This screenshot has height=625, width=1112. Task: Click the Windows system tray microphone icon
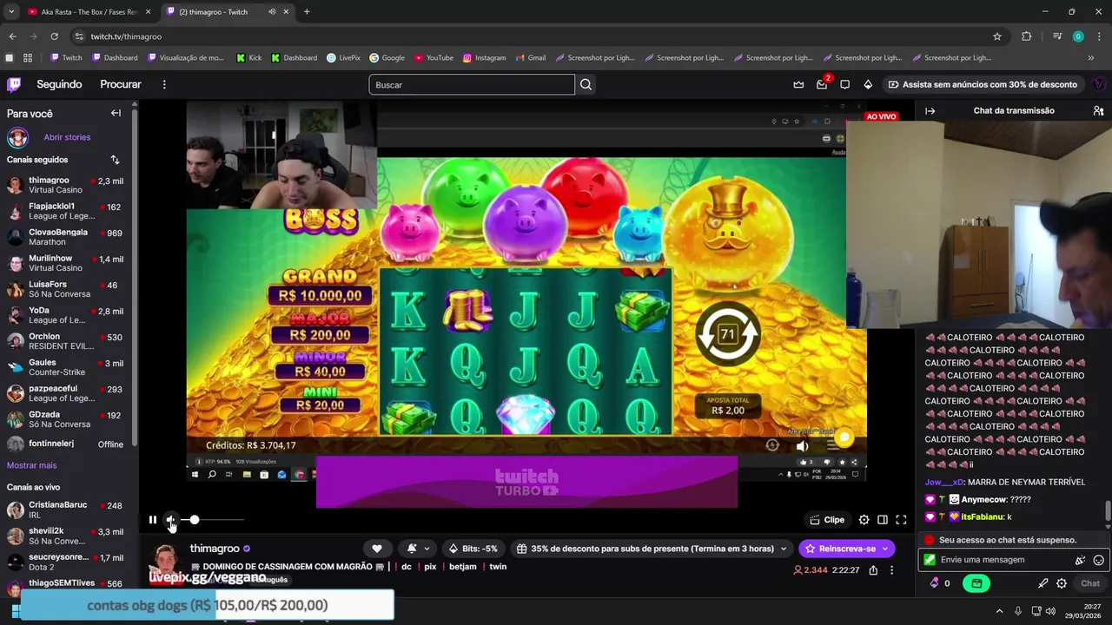pyautogui.click(x=1018, y=611)
